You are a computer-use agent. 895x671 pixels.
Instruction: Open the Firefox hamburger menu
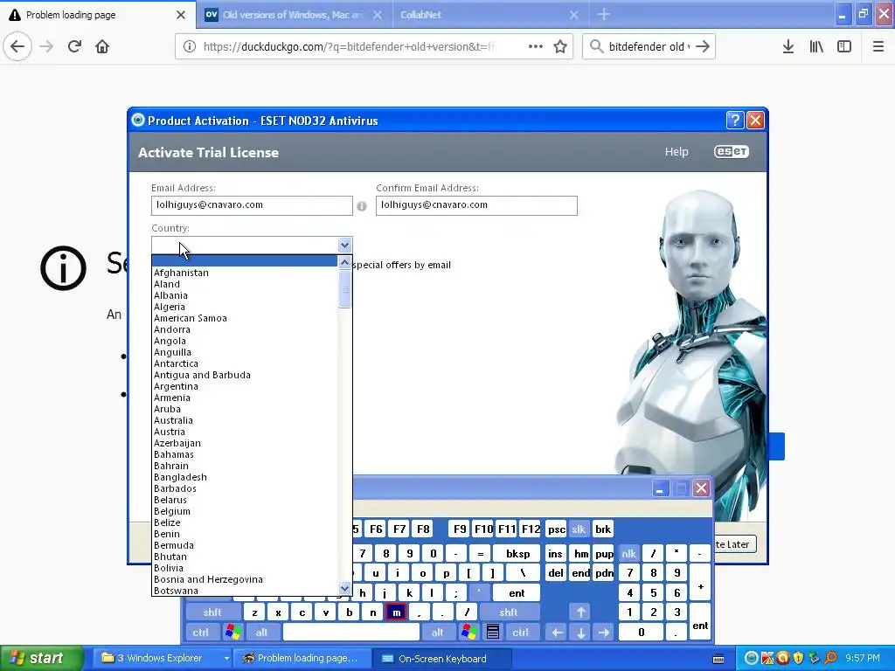(878, 47)
